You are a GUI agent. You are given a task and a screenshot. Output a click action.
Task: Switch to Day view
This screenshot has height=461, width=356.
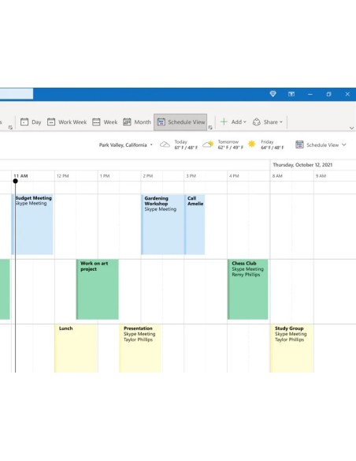click(x=31, y=122)
